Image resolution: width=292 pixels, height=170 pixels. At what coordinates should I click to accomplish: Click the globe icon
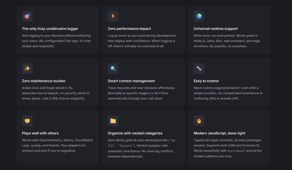[199, 16]
